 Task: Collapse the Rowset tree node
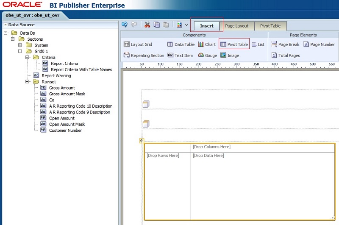click(27, 81)
